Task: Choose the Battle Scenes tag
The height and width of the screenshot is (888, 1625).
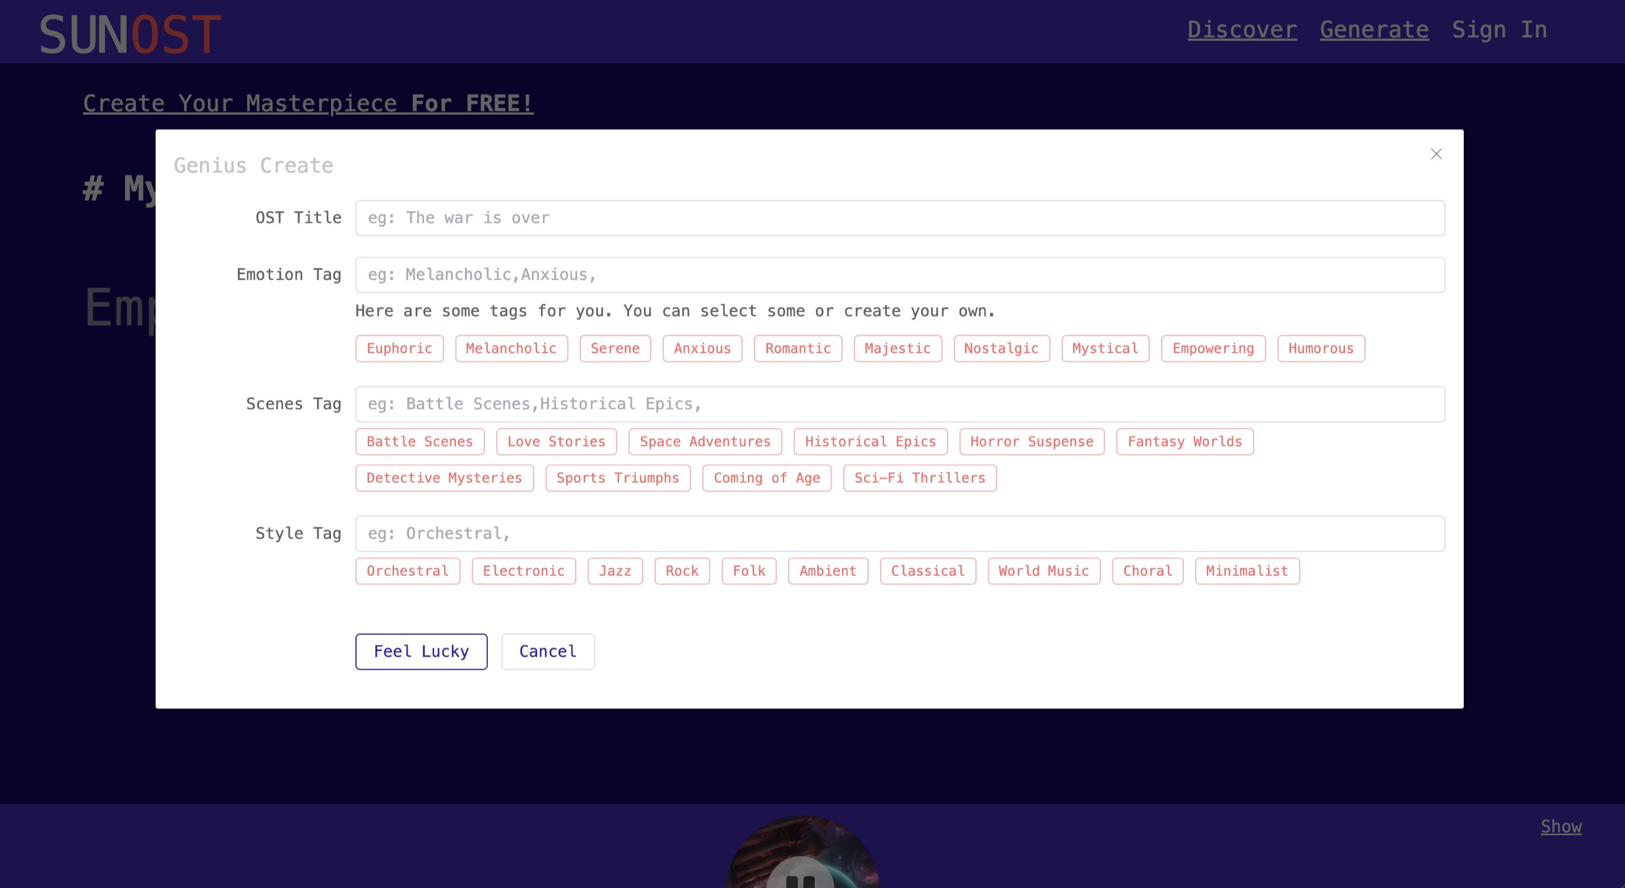Action: pos(419,442)
